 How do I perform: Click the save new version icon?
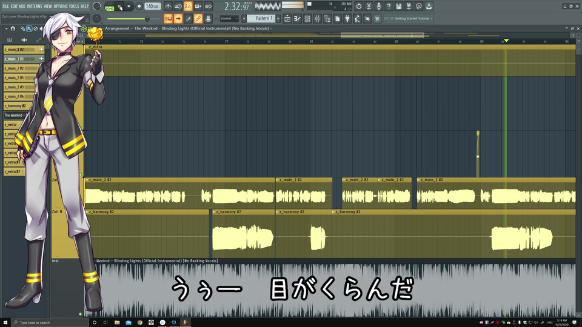click(x=409, y=6)
